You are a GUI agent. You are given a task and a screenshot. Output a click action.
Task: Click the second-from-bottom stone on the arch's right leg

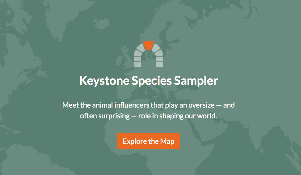160,59
